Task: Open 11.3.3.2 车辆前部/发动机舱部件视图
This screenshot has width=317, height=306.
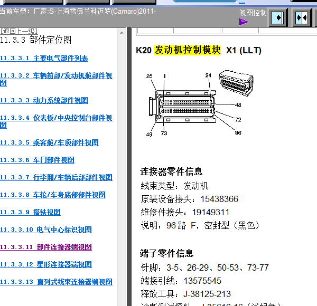Action: tap(56, 79)
